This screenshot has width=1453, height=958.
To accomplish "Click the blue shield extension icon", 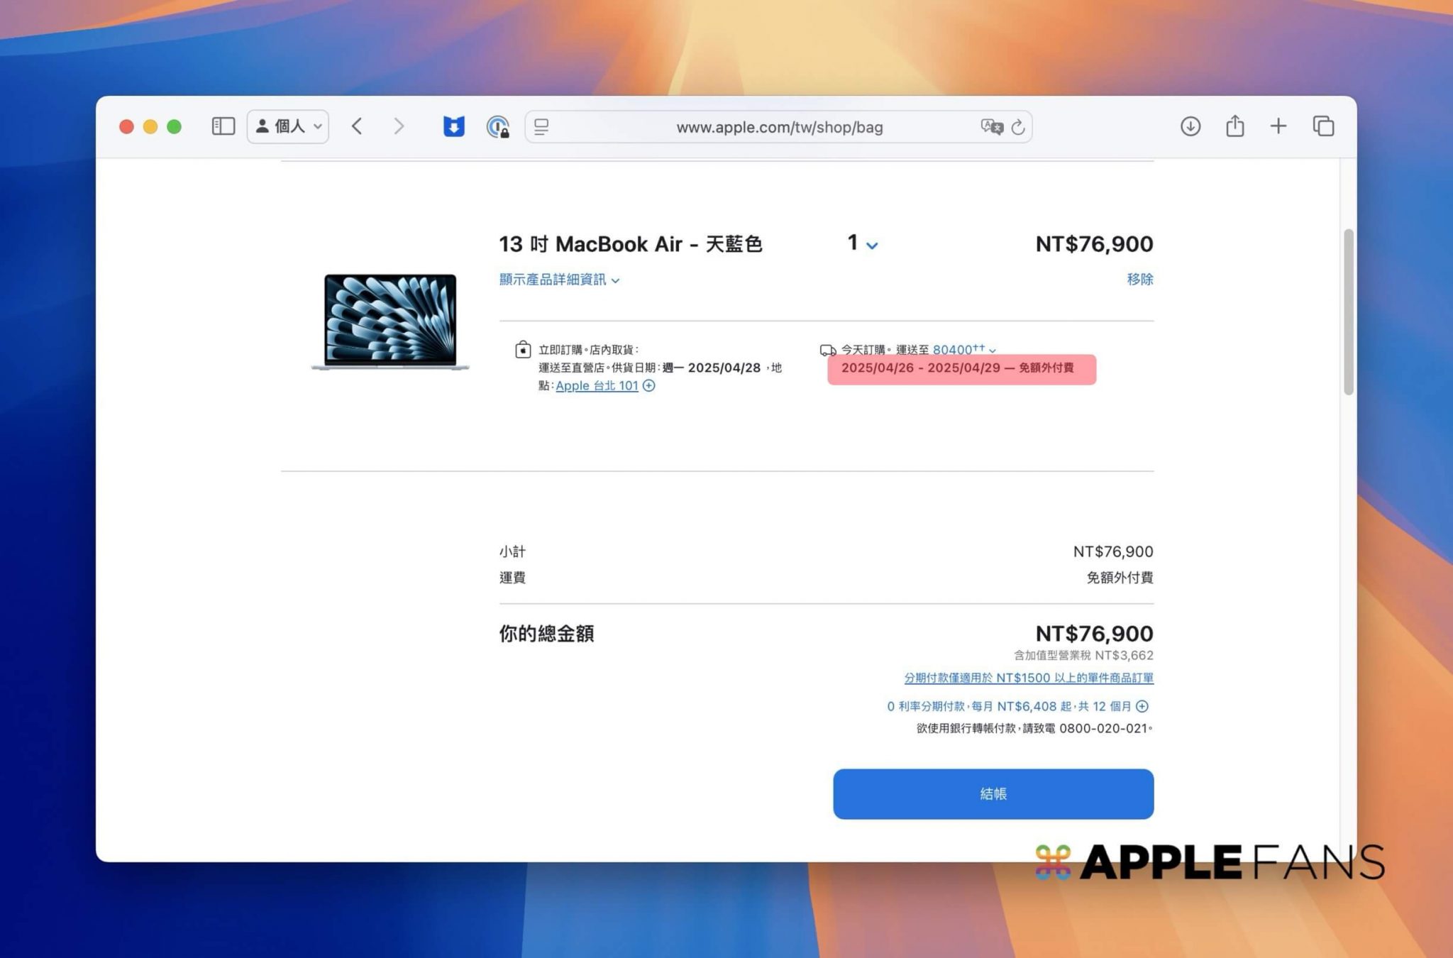I will (453, 126).
